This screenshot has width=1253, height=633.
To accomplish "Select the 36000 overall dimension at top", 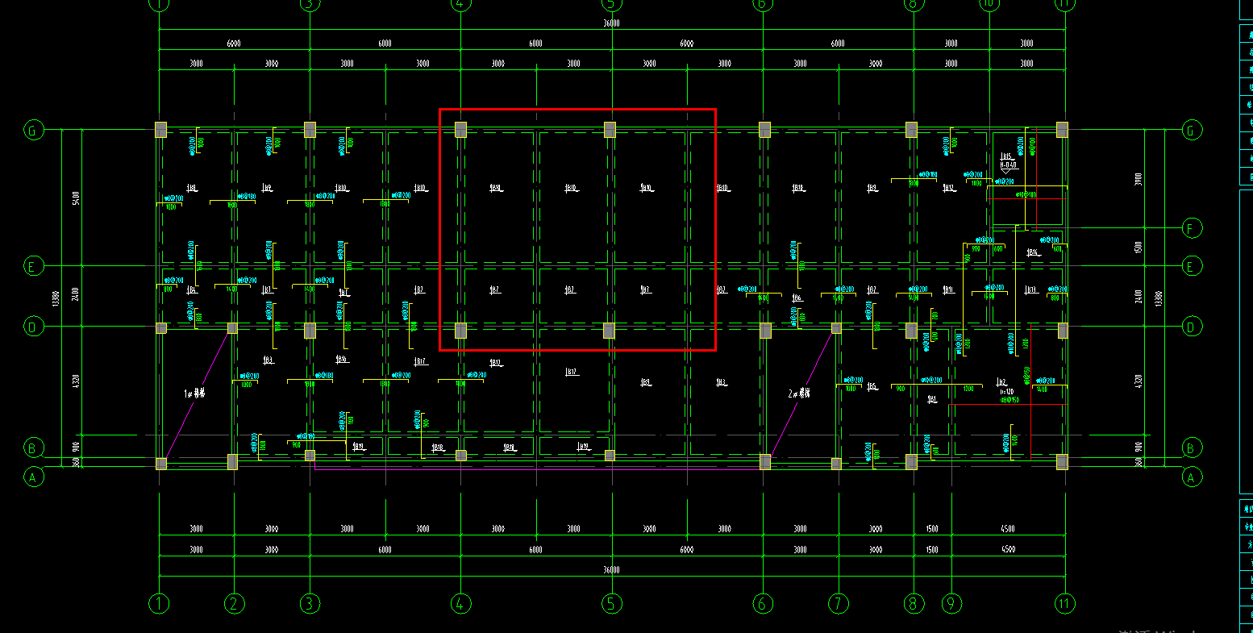I will [612, 23].
